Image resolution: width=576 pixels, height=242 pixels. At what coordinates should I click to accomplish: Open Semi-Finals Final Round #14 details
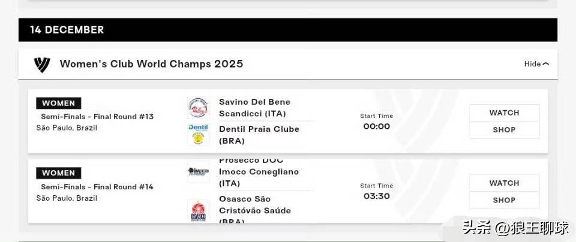(97, 186)
